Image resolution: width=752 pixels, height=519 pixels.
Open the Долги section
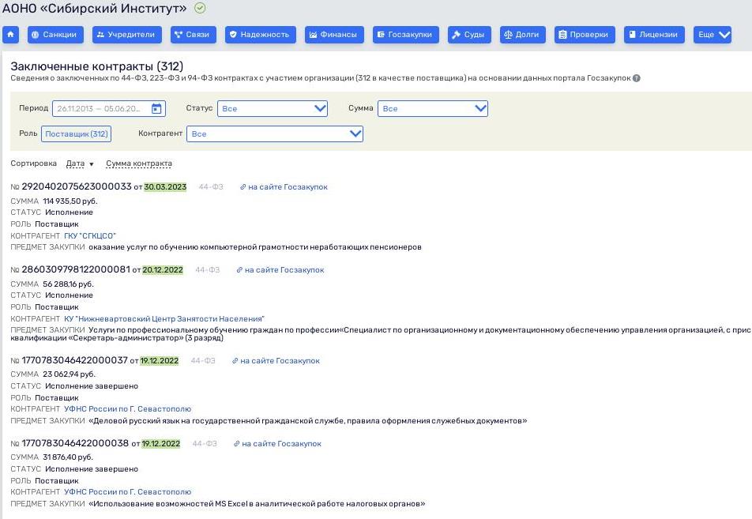click(522, 35)
